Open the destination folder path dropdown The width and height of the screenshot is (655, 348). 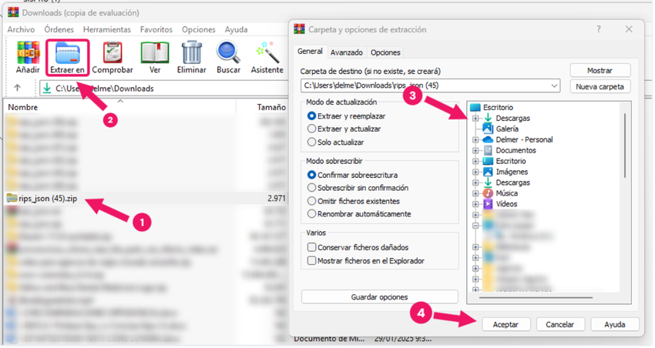tap(554, 85)
